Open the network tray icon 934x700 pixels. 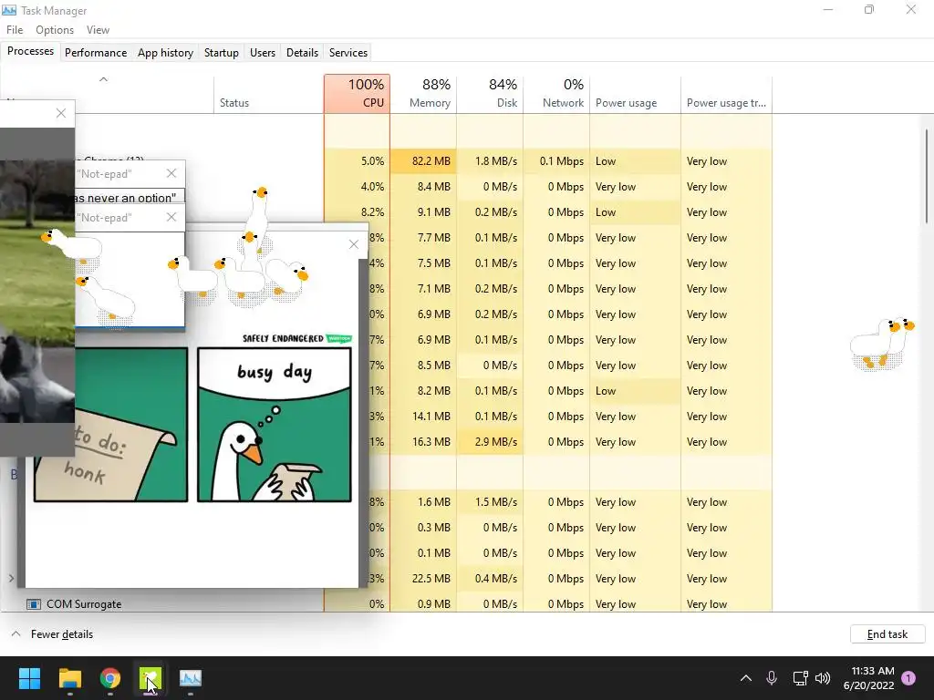(800, 678)
